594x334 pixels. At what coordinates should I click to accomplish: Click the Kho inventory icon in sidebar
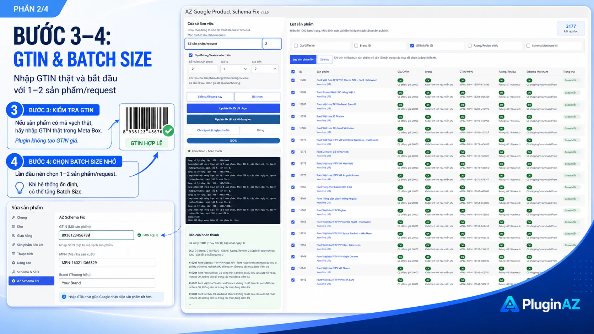point(13,226)
